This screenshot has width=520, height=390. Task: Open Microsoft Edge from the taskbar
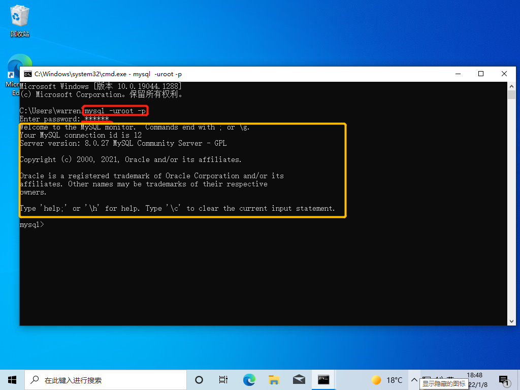tap(249, 379)
